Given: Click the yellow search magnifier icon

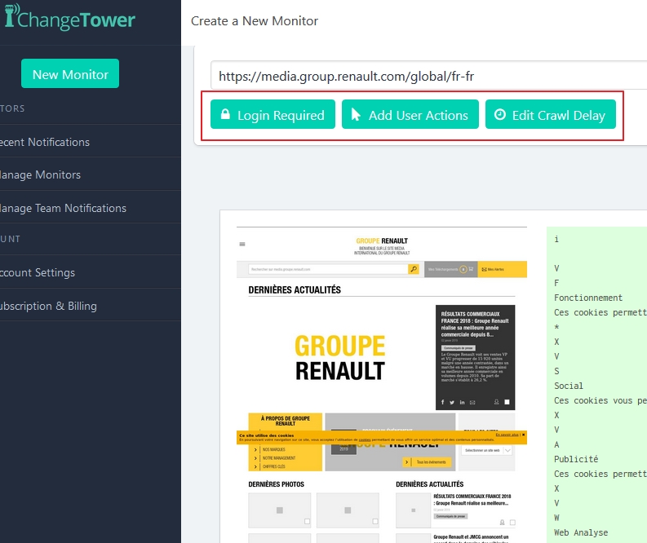Looking at the screenshot, I should (414, 268).
